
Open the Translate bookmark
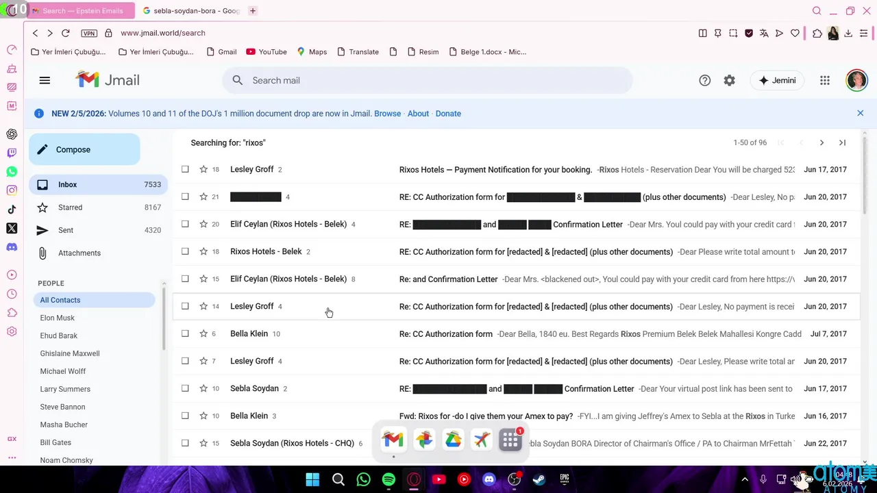pyautogui.click(x=358, y=51)
